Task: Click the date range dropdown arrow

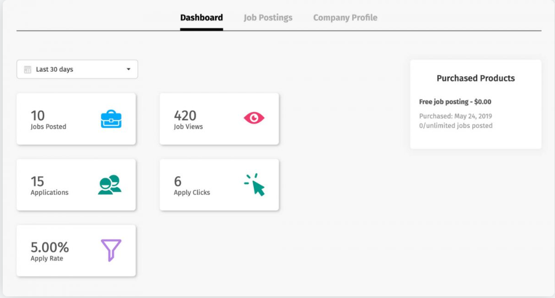Action: (x=128, y=69)
